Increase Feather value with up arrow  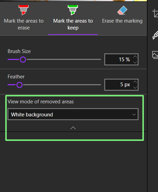(x=135, y=82)
